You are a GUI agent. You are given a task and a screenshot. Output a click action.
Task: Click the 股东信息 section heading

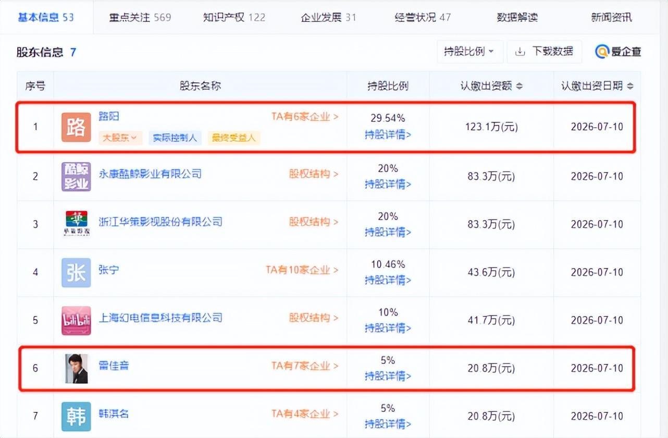pyautogui.click(x=40, y=52)
